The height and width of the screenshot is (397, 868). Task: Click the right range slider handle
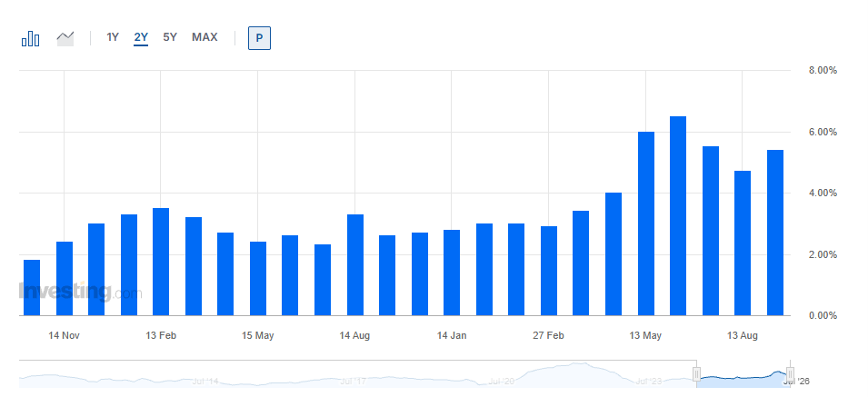[790, 374]
